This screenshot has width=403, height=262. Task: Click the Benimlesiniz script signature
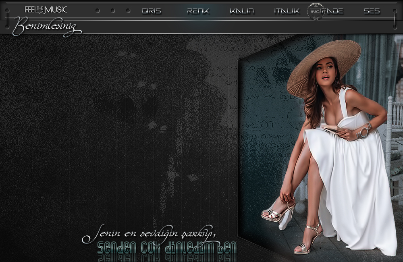point(46,27)
